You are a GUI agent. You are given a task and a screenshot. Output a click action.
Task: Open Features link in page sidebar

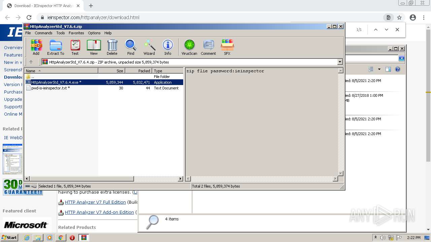click(x=13, y=55)
